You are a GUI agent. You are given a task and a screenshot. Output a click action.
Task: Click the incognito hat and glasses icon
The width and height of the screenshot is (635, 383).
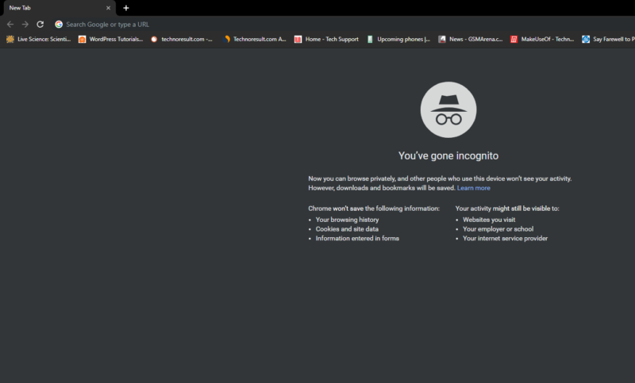click(448, 109)
